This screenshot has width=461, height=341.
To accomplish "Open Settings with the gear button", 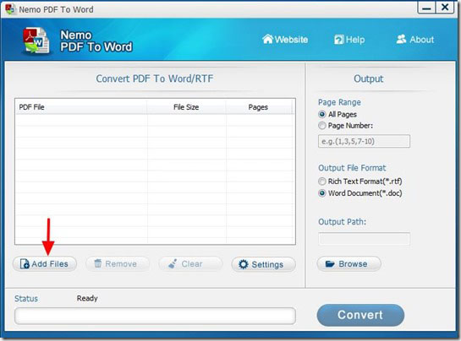I will click(x=263, y=264).
